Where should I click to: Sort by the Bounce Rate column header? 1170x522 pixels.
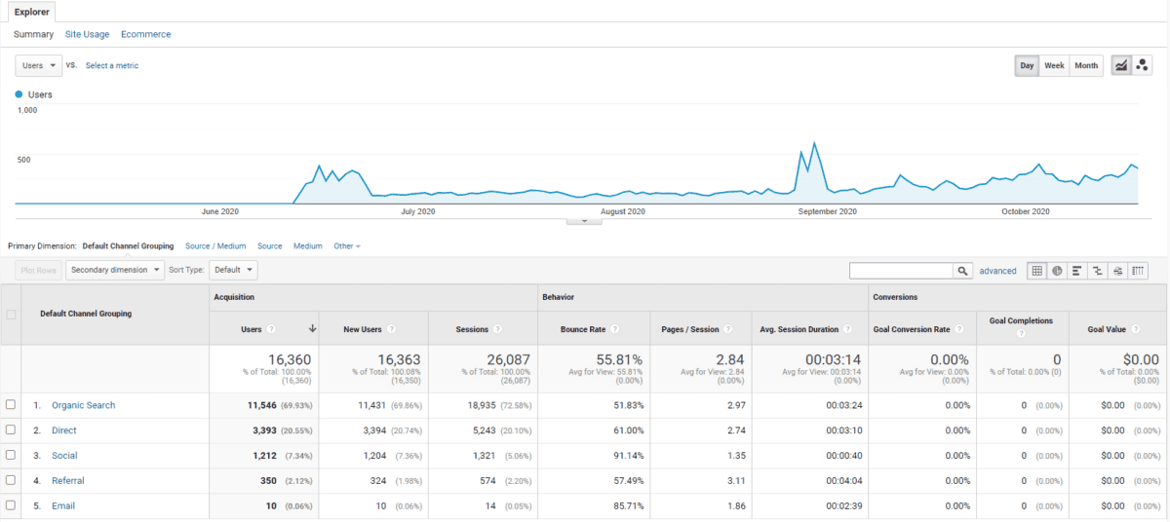[584, 329]
